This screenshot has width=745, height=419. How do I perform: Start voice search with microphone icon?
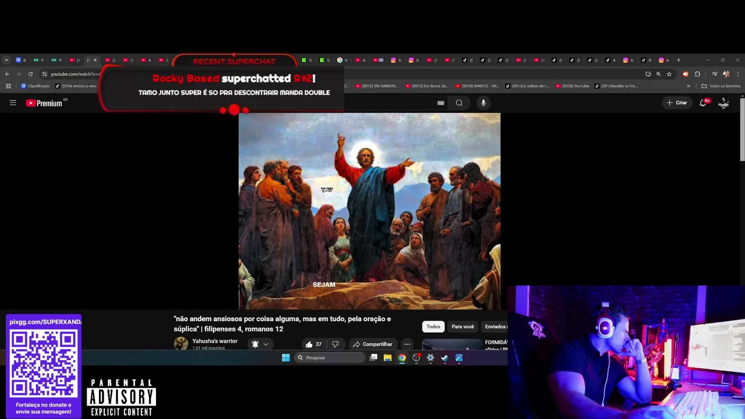tap(483, 103)
